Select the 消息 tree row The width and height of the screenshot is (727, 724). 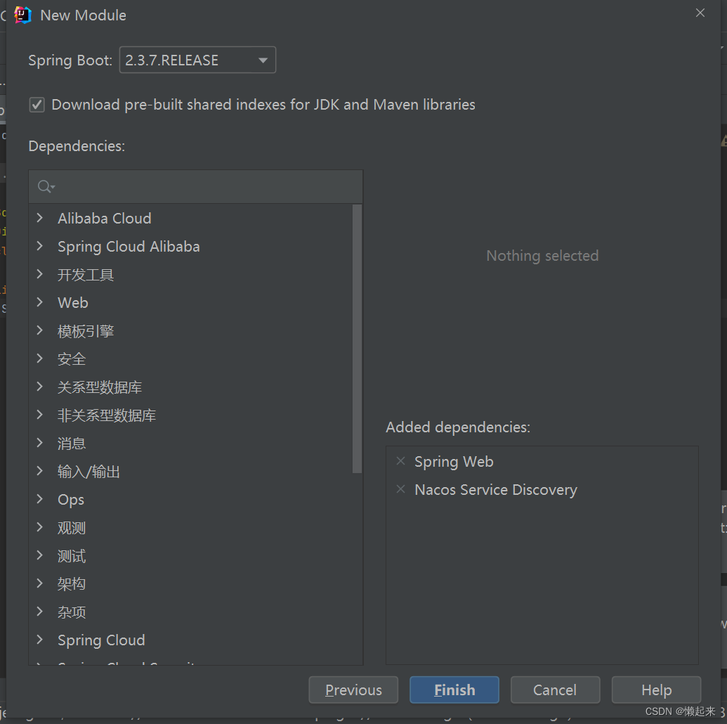click(x=190, y=444)
